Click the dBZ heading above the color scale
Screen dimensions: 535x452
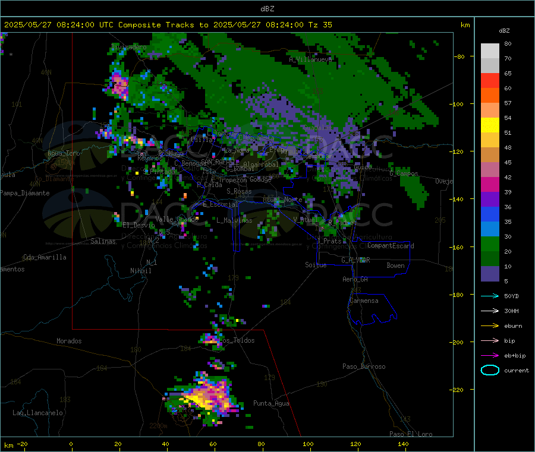(504, 31)
